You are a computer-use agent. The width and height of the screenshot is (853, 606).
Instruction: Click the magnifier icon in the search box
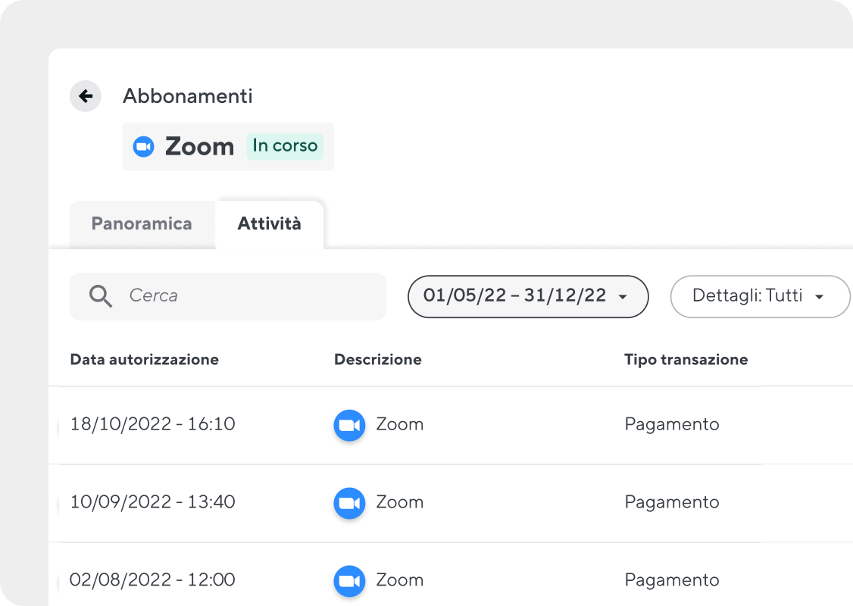(x=101, y=296)
